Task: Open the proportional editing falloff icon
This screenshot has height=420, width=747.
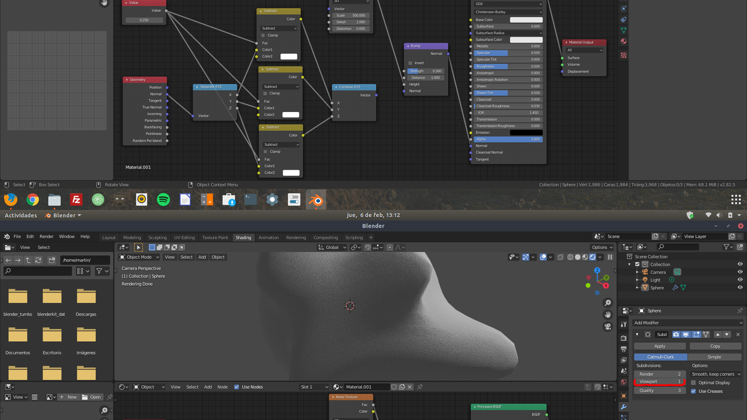Action: click(x=399, y=247)
